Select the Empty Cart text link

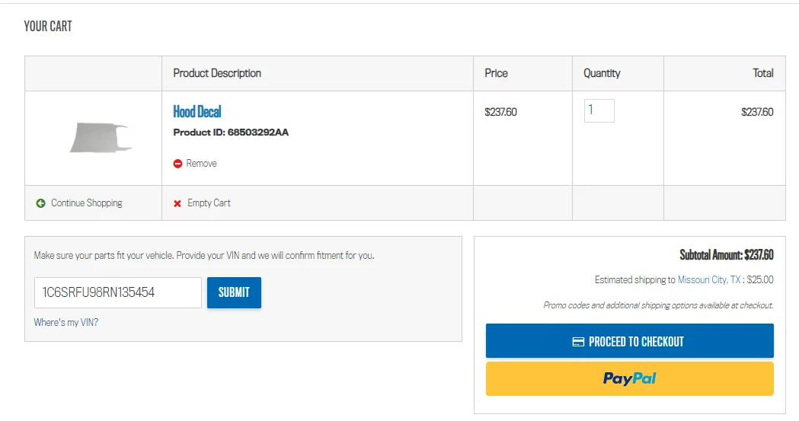[209, 203]
